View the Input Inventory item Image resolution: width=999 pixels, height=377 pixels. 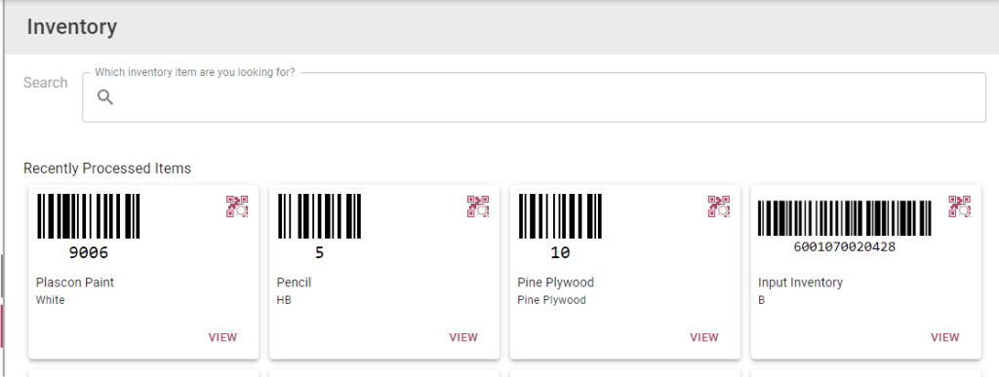click(x=944, y=338)
